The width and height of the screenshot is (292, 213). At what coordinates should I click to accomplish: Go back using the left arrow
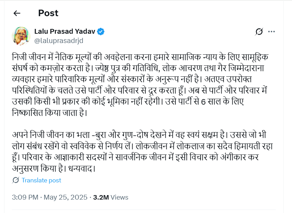click(17, 13)
